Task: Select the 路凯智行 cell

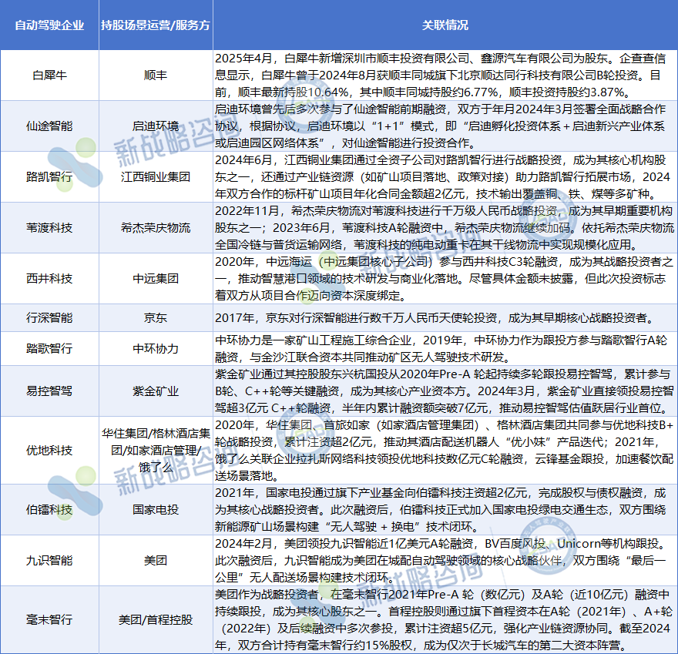Action: [x=49, y=176]
